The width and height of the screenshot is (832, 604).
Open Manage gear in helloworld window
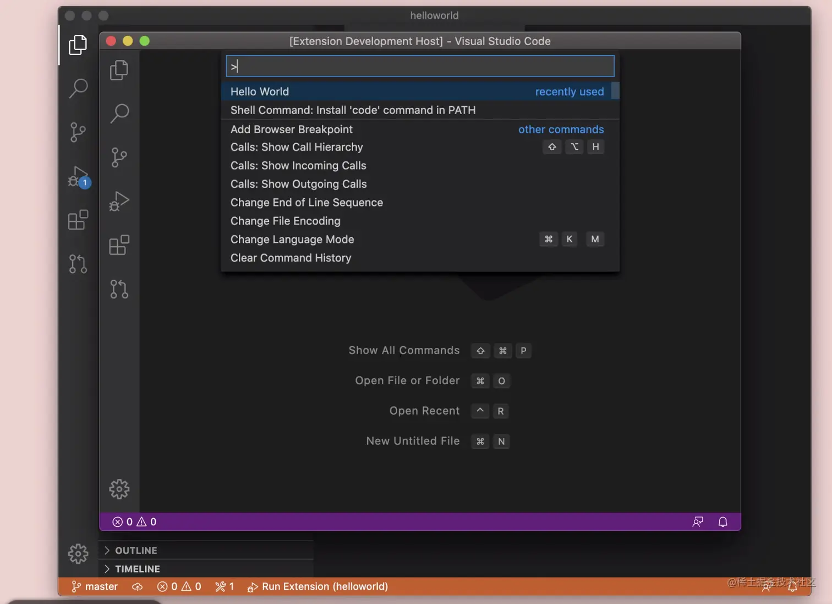(x=78, y=553)
